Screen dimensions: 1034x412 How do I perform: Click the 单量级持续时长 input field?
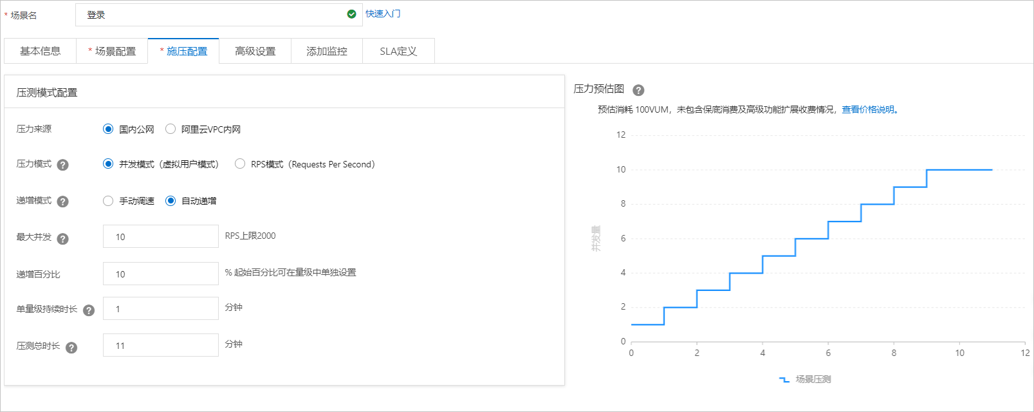point(161,308)
